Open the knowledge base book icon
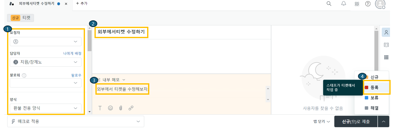The image size is (394, 130). point(386,45)
